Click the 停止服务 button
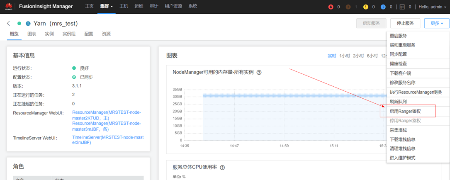450x180 pixels. pyautogui.click(x=405, y=23)
